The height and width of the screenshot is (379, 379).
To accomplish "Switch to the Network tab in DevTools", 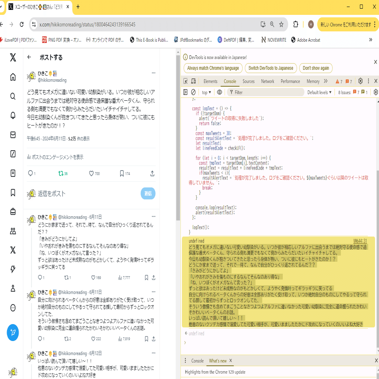I will tap(268, 81).
